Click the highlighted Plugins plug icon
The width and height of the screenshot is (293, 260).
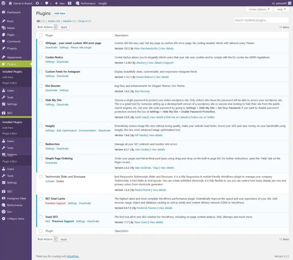tap(3, 64)
